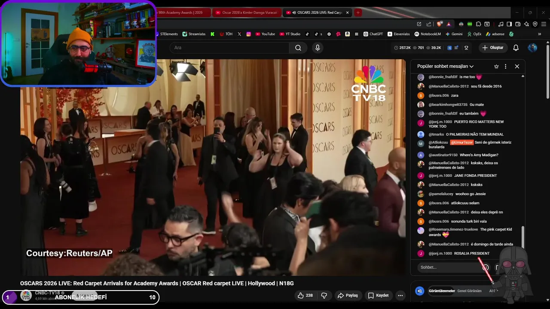The height and width of the screenshot is (309, 550).
Task: Open chat options three-dot menu
Action: (505, 67)
